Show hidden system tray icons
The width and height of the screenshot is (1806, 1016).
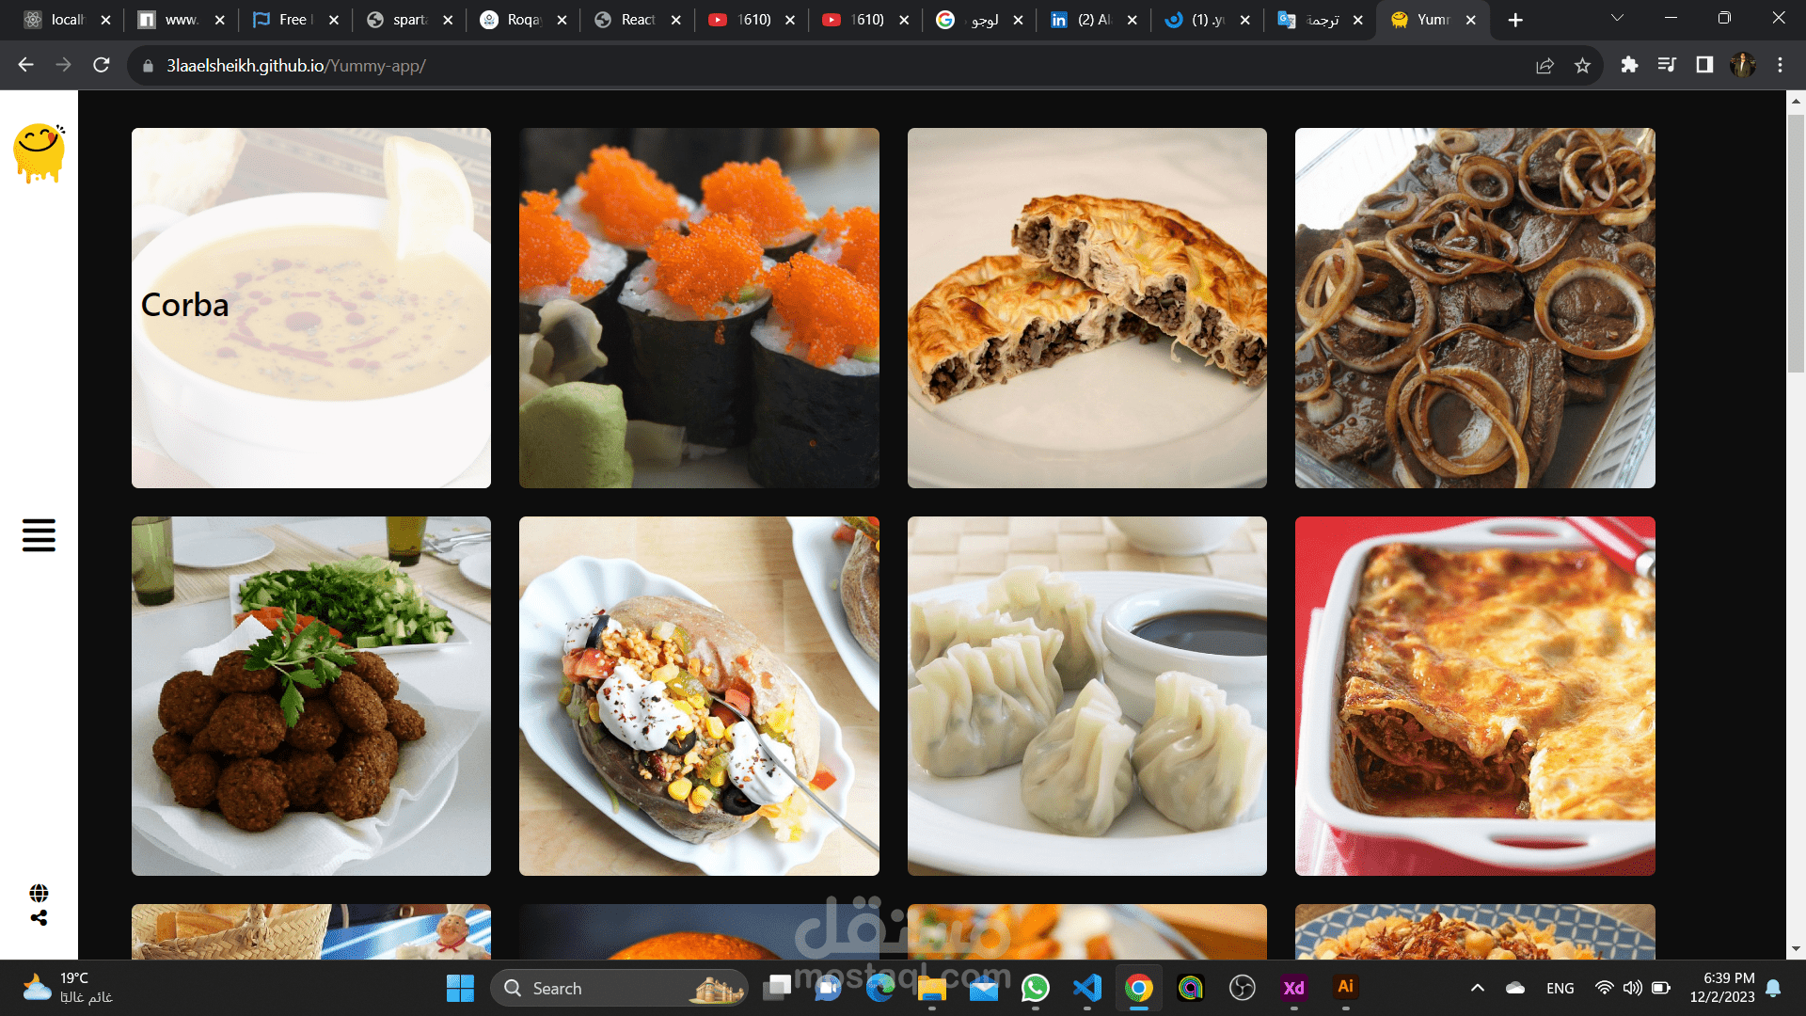pos(1478,988)
